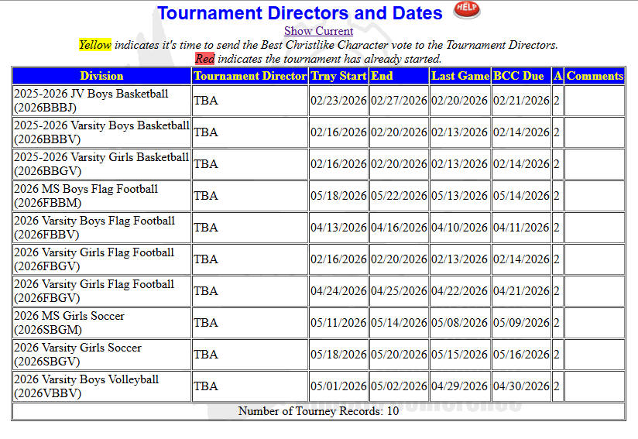The height and width of the screenshot is (439, 638).
Task: Click the Division column header
Action: (101, 76)
